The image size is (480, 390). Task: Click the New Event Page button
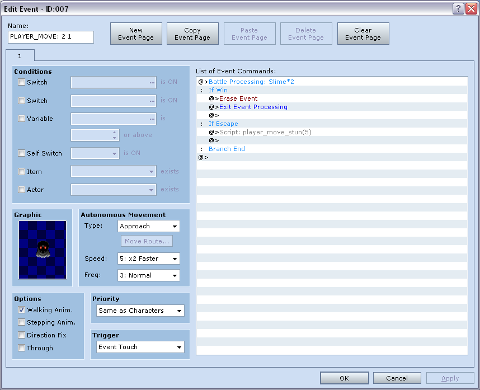pos(136,34)
